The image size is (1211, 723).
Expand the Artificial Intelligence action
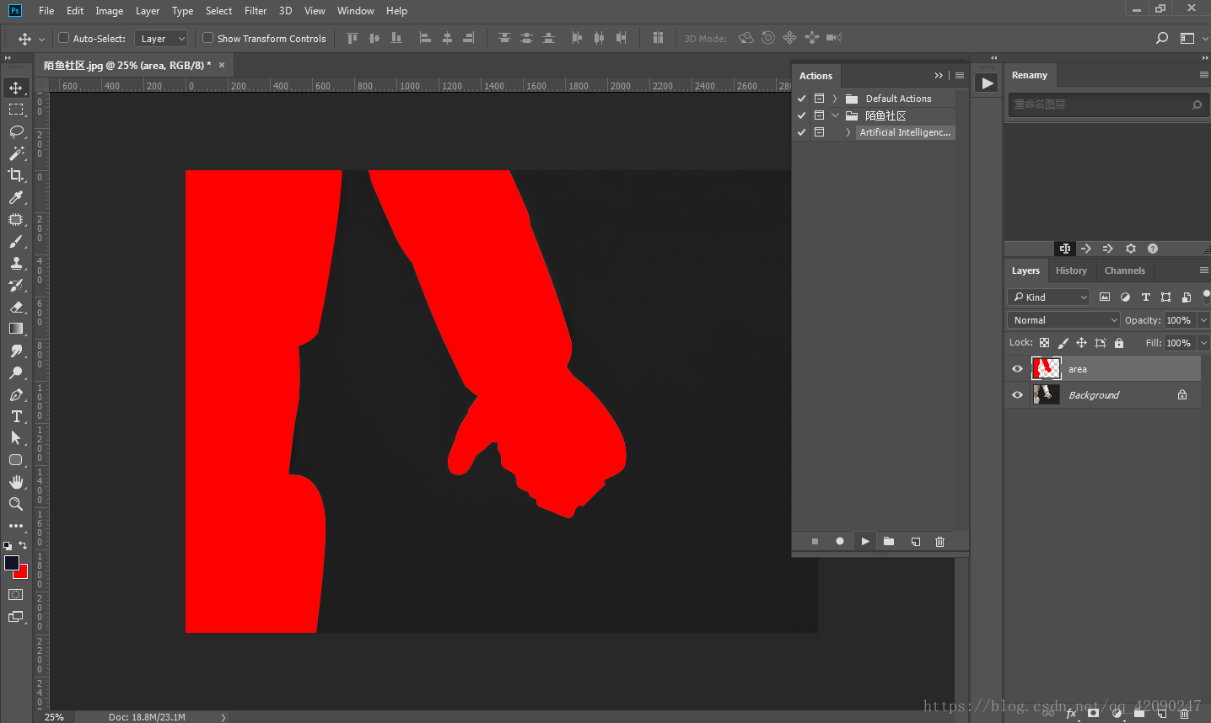pyautogui.click(x=848, y=132)
